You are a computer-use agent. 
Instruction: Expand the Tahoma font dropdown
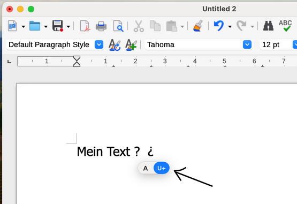pyautogui.click(x=247, y=45)
